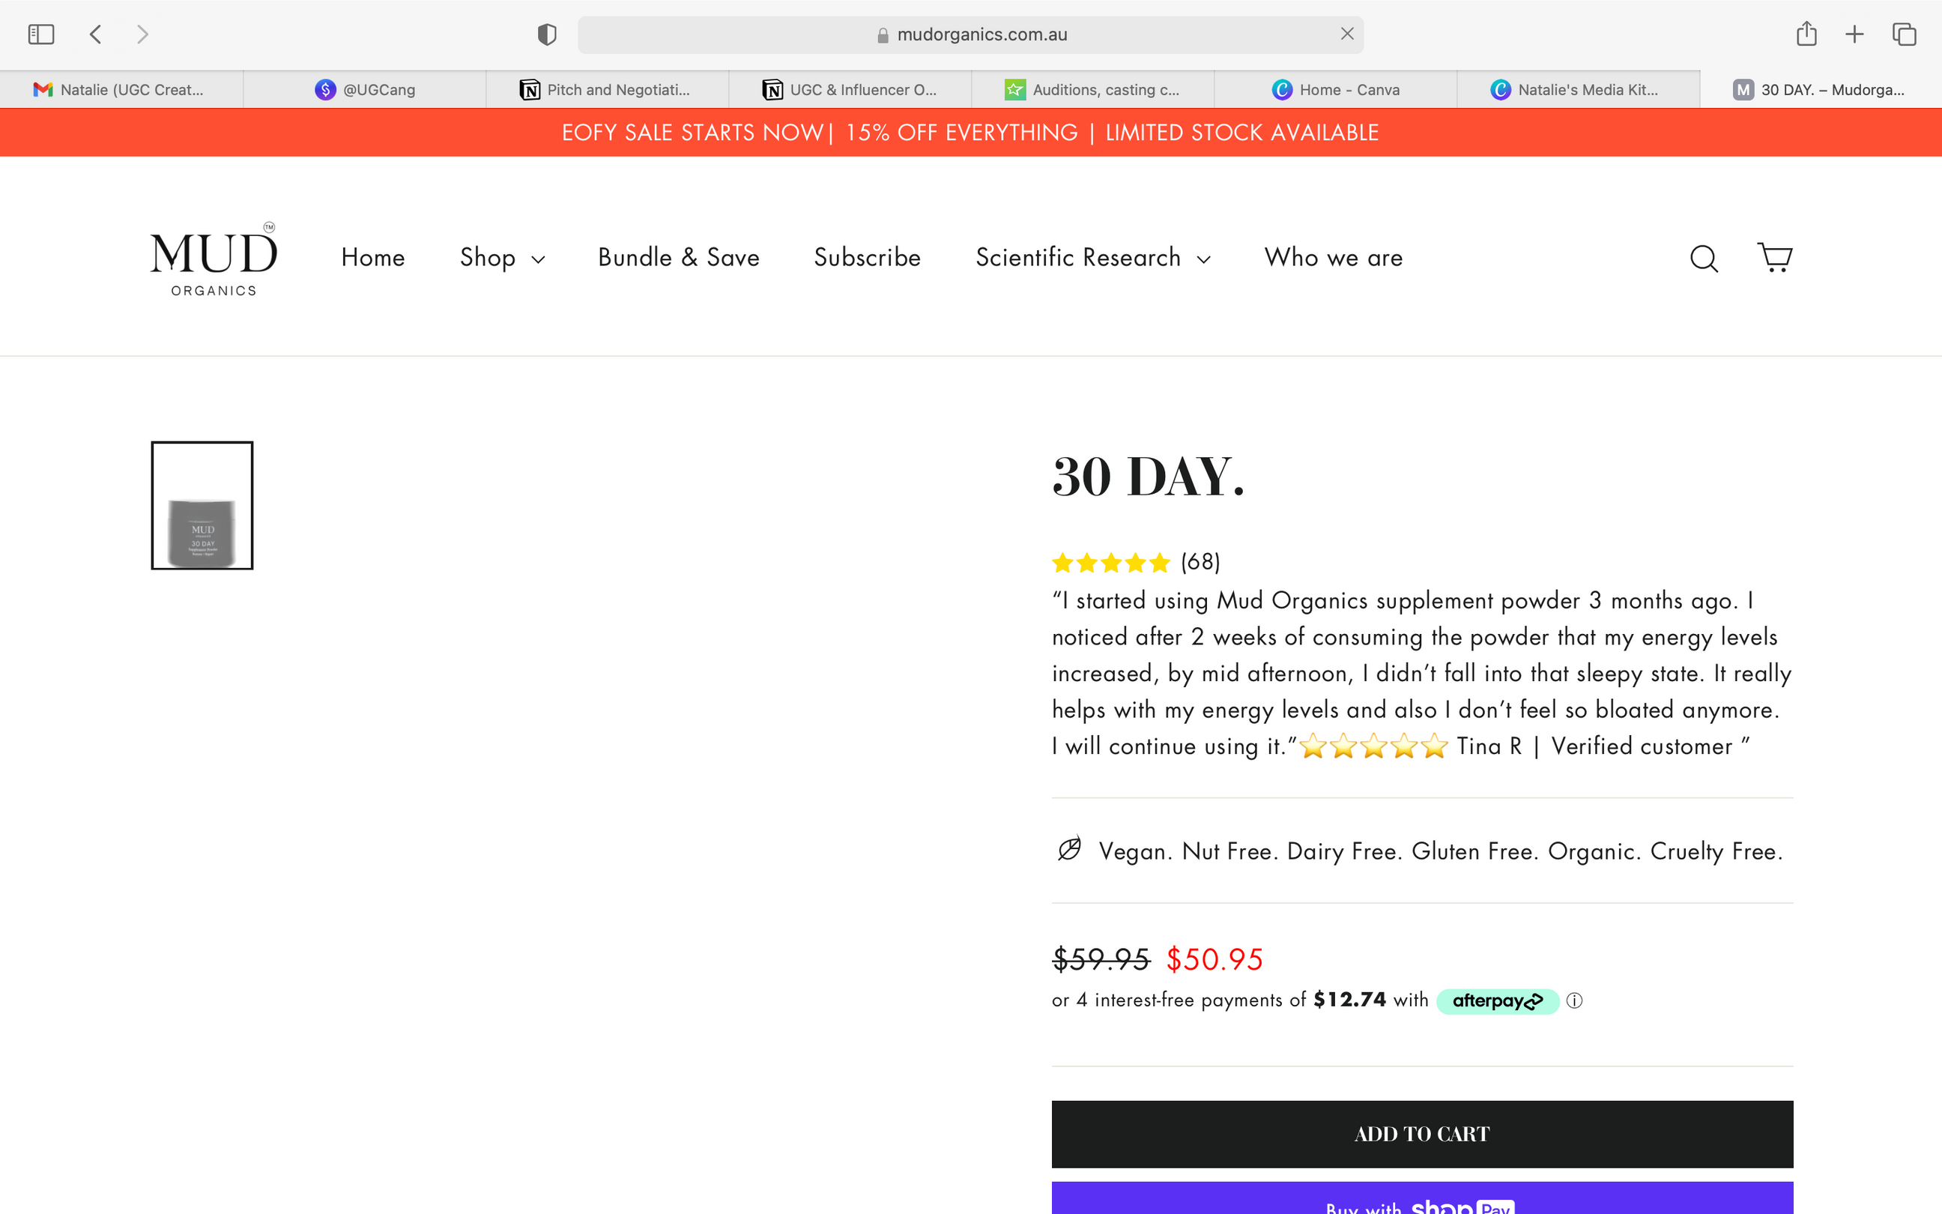The image size is (1942, 1214).
Task: Click the Safari share icon
Action: pyautogui.click(x=1806, y=34)
